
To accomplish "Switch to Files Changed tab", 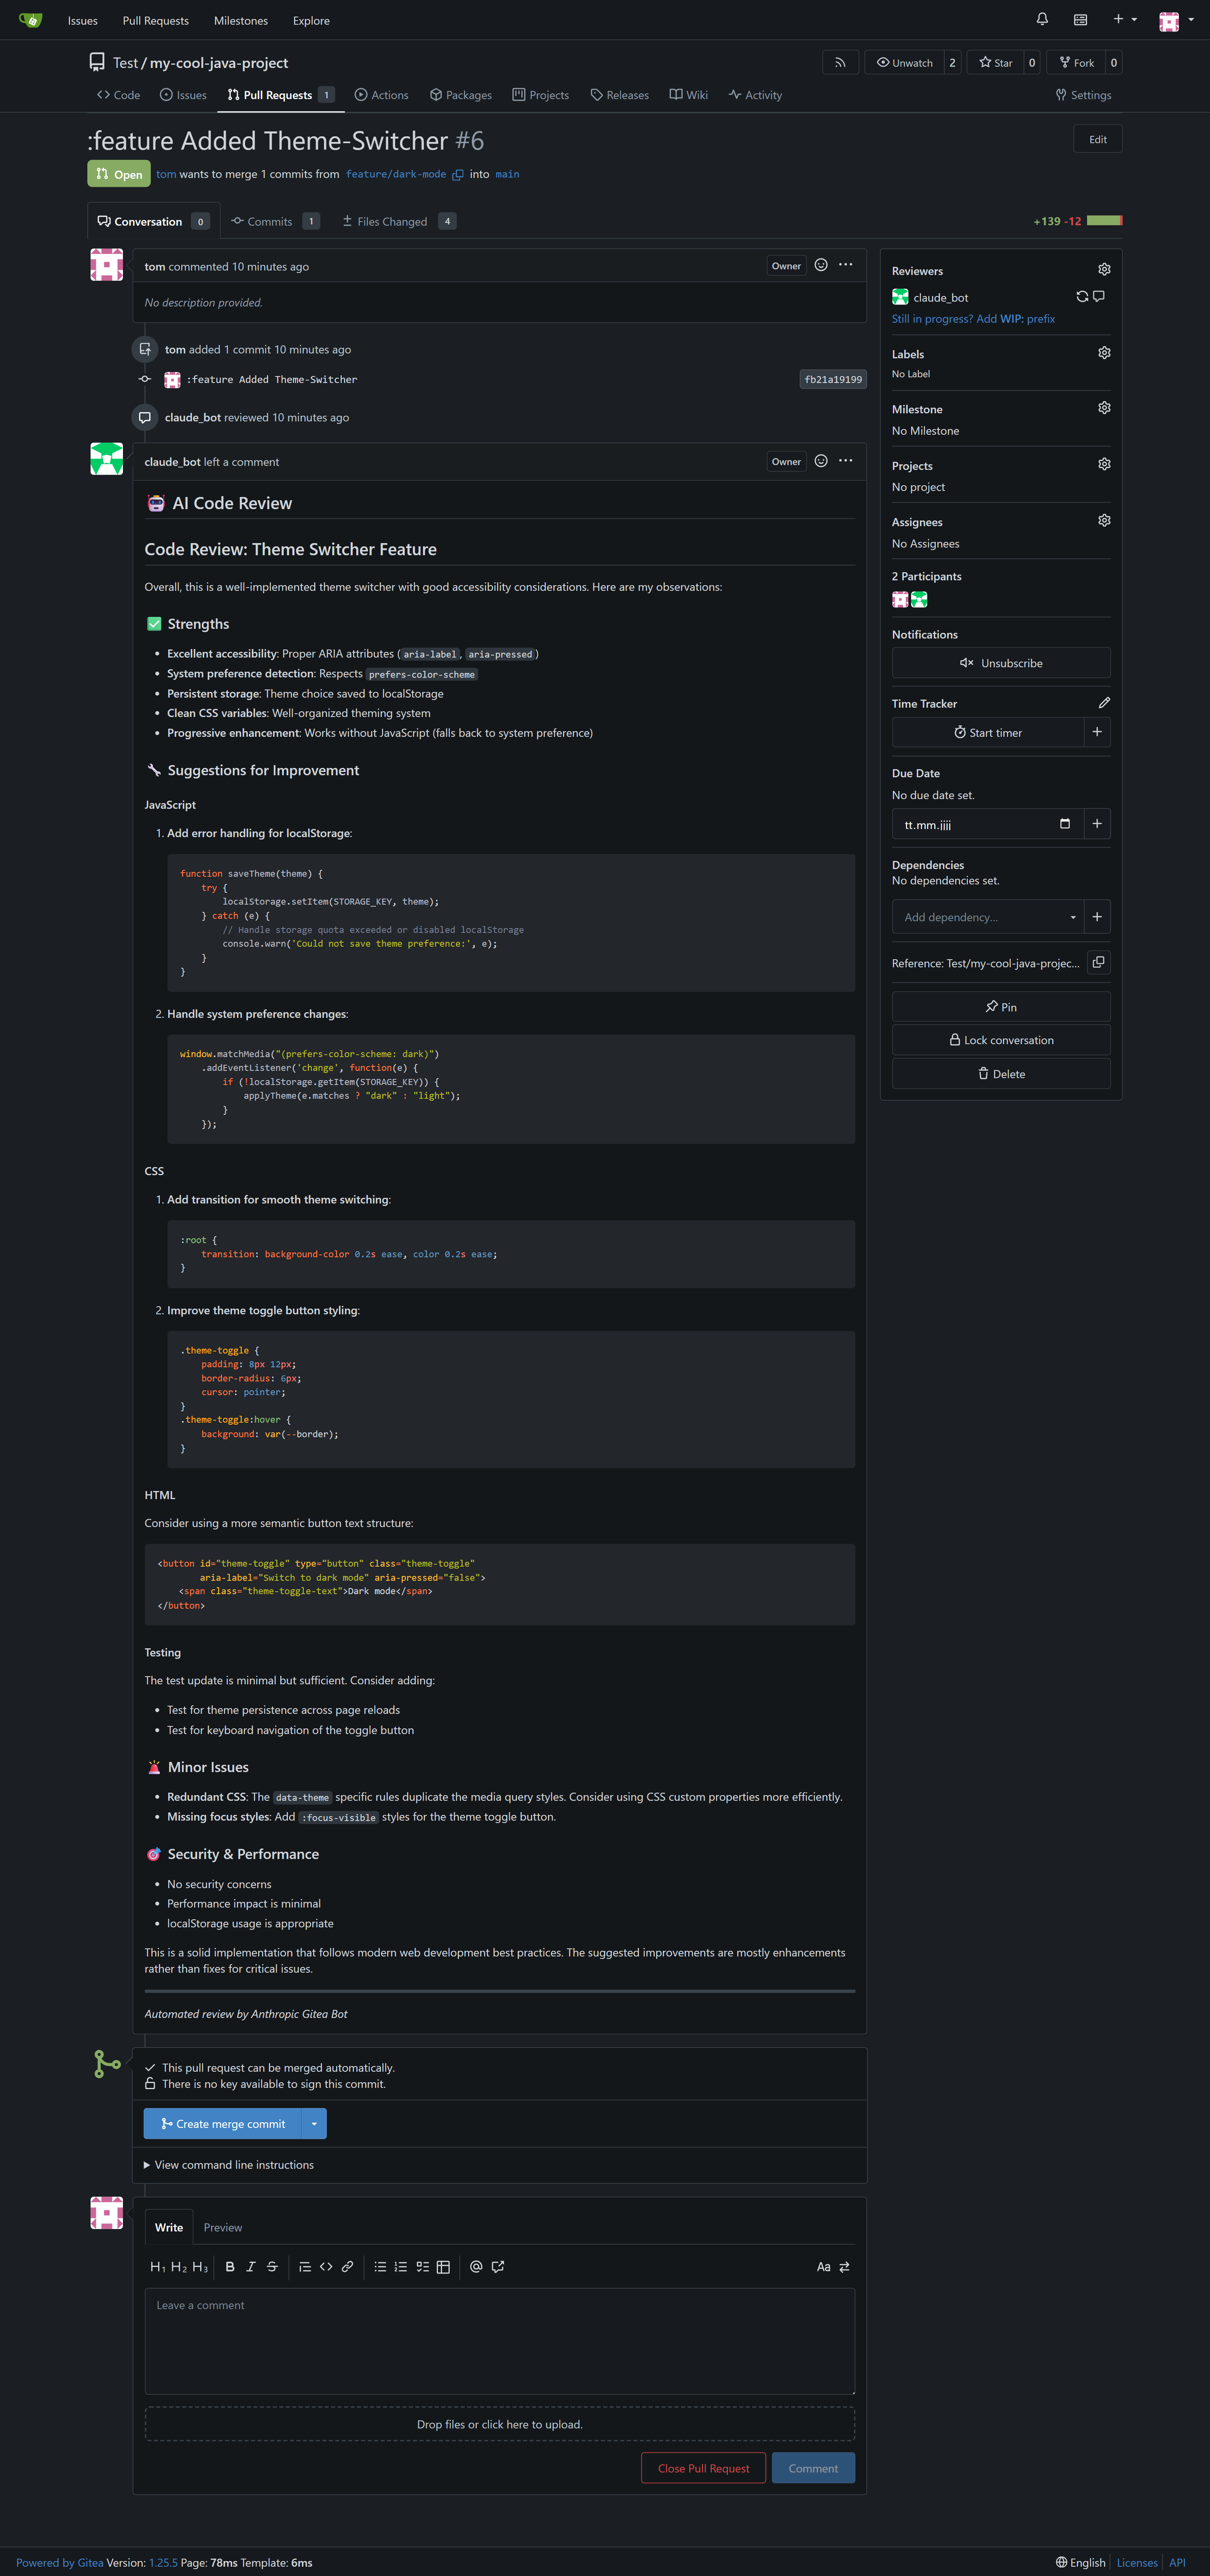I will click(x=399, y=221).
